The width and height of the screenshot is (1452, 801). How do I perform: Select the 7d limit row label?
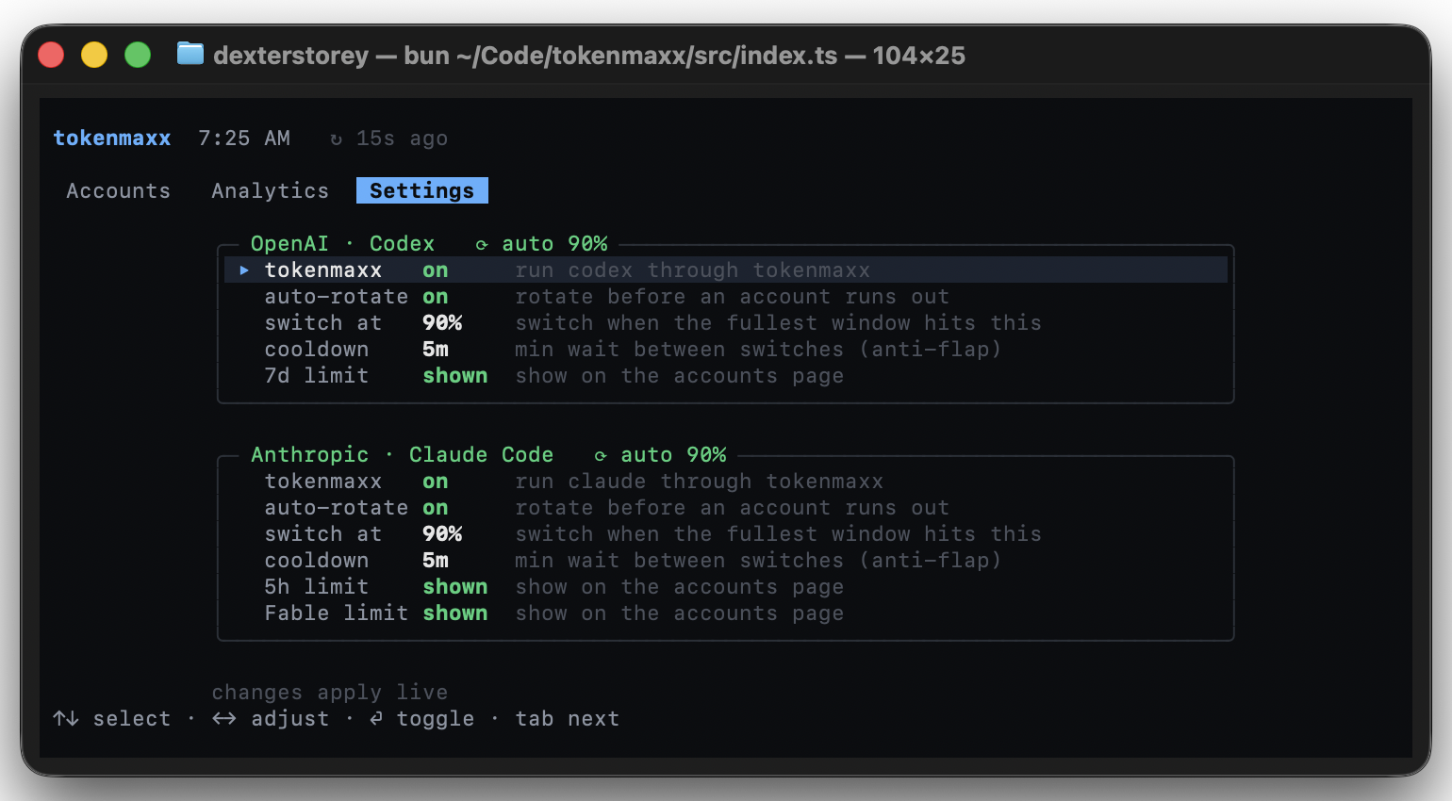click(317, 376)
